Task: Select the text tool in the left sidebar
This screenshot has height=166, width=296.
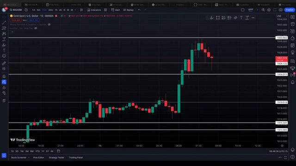Action: (x=4, y=50)
